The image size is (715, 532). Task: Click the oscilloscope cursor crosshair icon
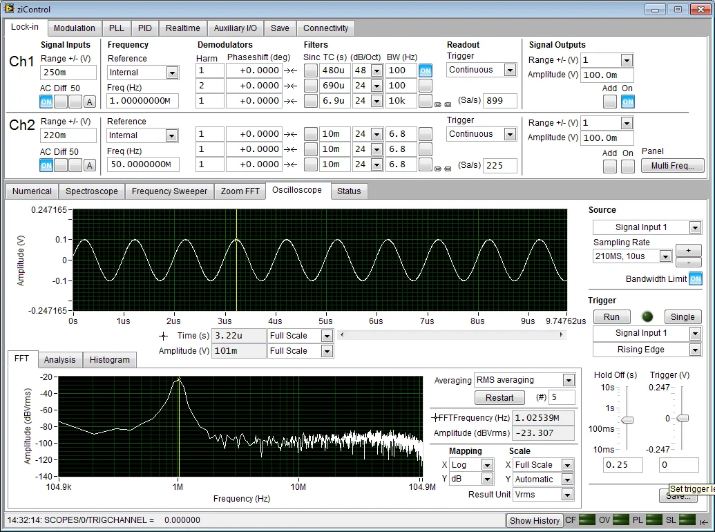pyautogui.click(x=163, y=336)
